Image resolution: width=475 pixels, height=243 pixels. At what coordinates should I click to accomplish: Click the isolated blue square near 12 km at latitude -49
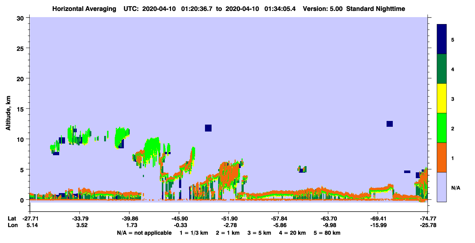pyautogui.click(x=208, y=128)
